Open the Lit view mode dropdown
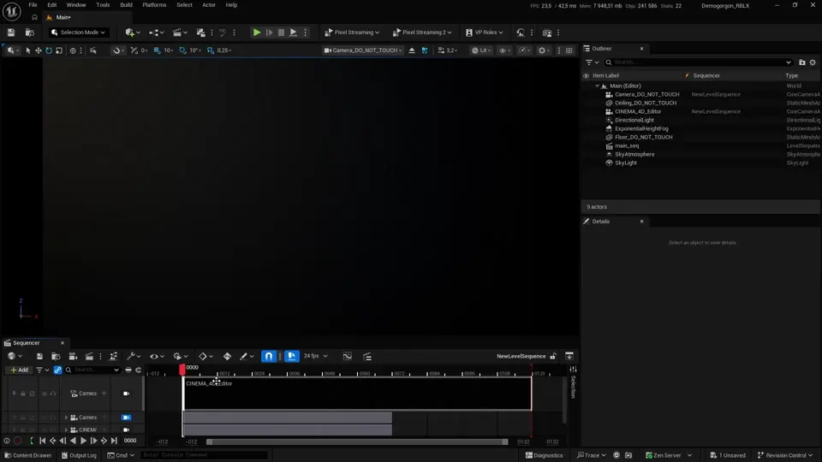 coord(480,50)
